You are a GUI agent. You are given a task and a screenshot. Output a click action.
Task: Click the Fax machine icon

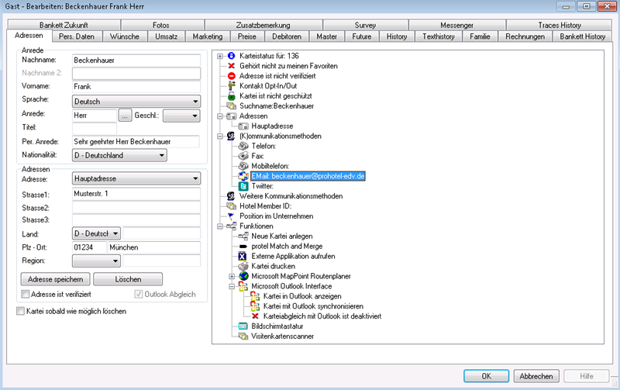tap(243, 156)
